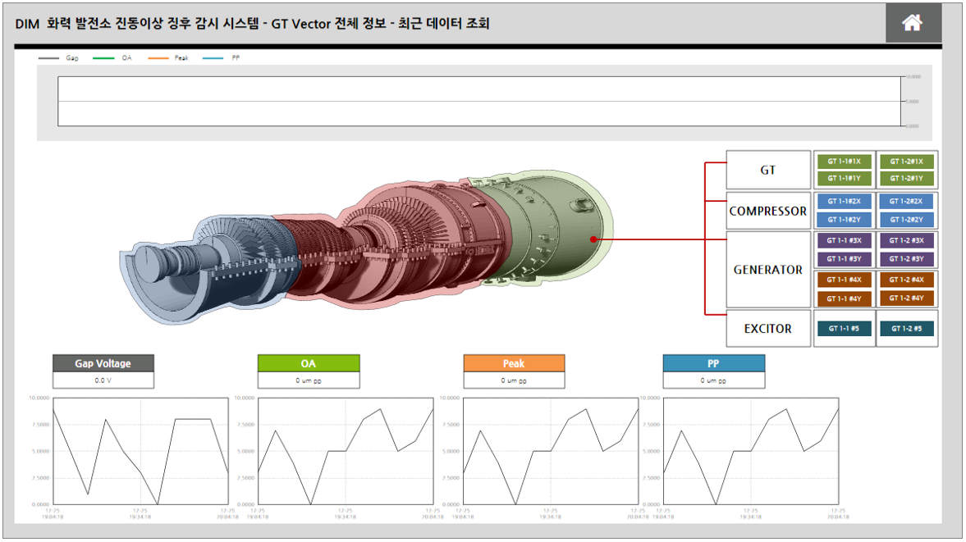966x542 pixels.
Task: Click the green OA header
Action: click(308, 363)
